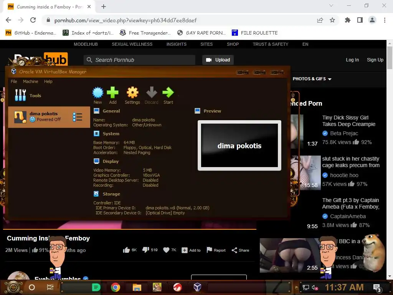Open the TRUST & SAFETY navigation item
Viewport: 393px width, 295px height.
271,44
